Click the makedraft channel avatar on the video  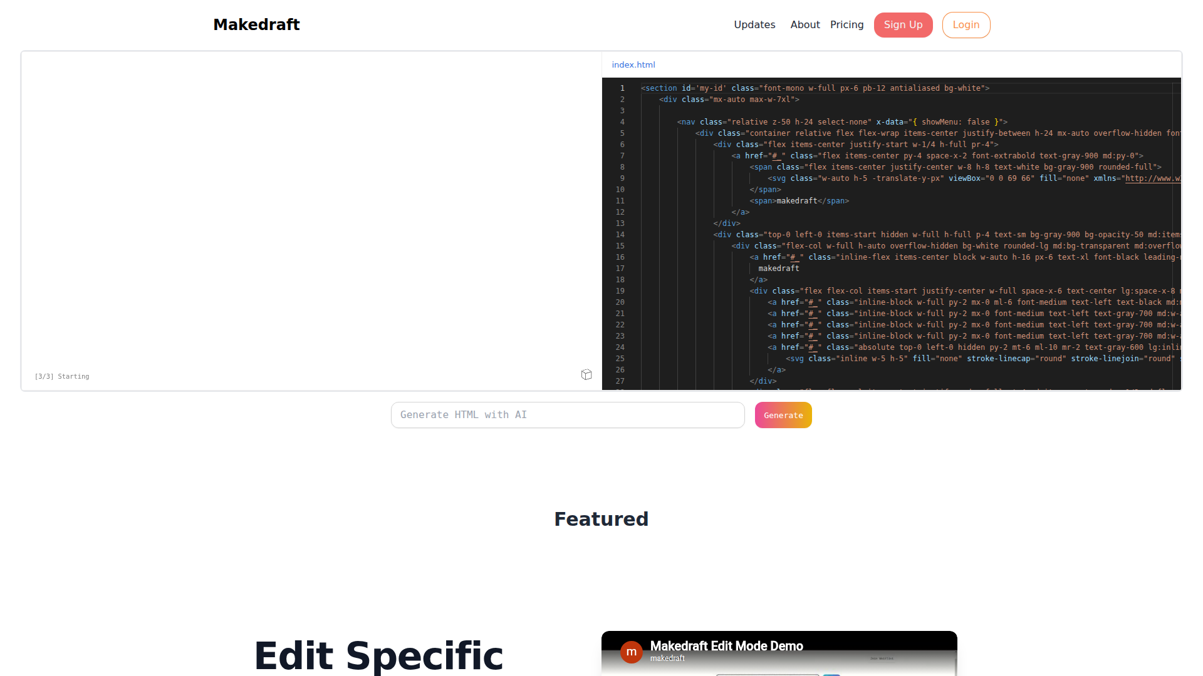point(631,652)
